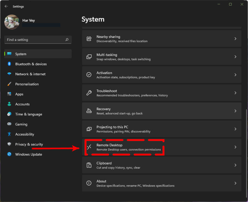Open Multi-tasking using its right chevron
Screen dimensions: 248x202
click(235, 57)
